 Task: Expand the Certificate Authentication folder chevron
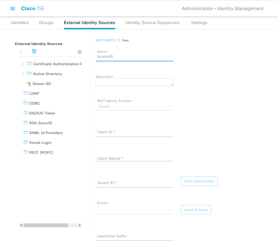click(23, 64)
